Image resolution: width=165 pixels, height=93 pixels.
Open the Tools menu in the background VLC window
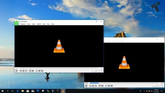(113, 42)
